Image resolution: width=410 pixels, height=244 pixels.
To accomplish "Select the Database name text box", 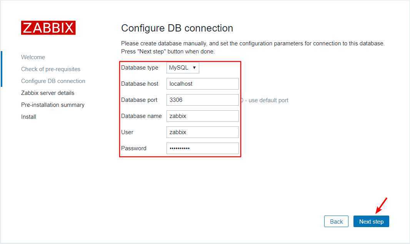I will pyautogui.click(x=202, y=116).
